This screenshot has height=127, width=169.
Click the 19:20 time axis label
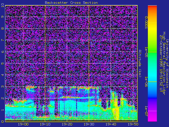tap(67, 124)
